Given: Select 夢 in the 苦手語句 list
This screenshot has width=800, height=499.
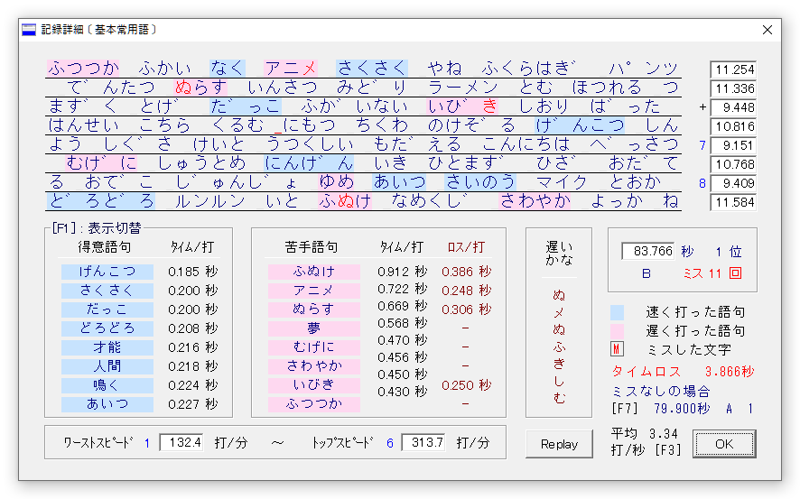Looking at the screenshot, I should [x=314, y=328].
